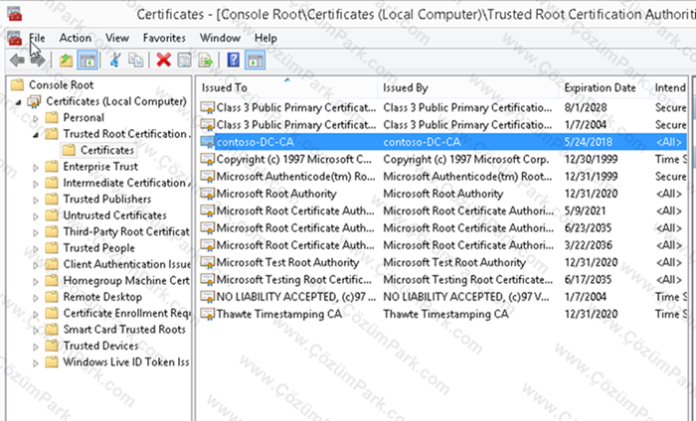Image resolution: width=696 pixels, height=421 pixels.
Task: Select the Homegroup Machine Certificates store
Action: [126, 281]
